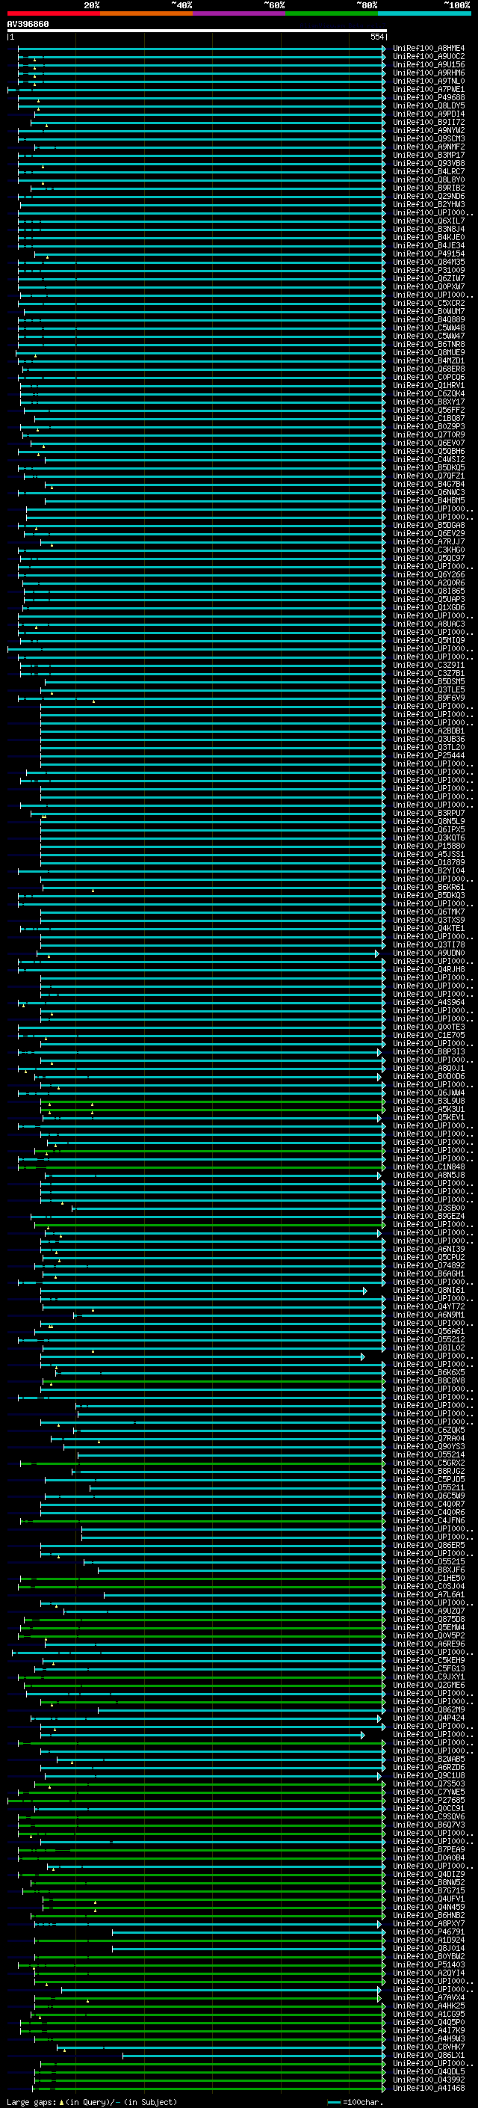Select the UniRef100_B4LRC7 label

click(x=429, y=171)
